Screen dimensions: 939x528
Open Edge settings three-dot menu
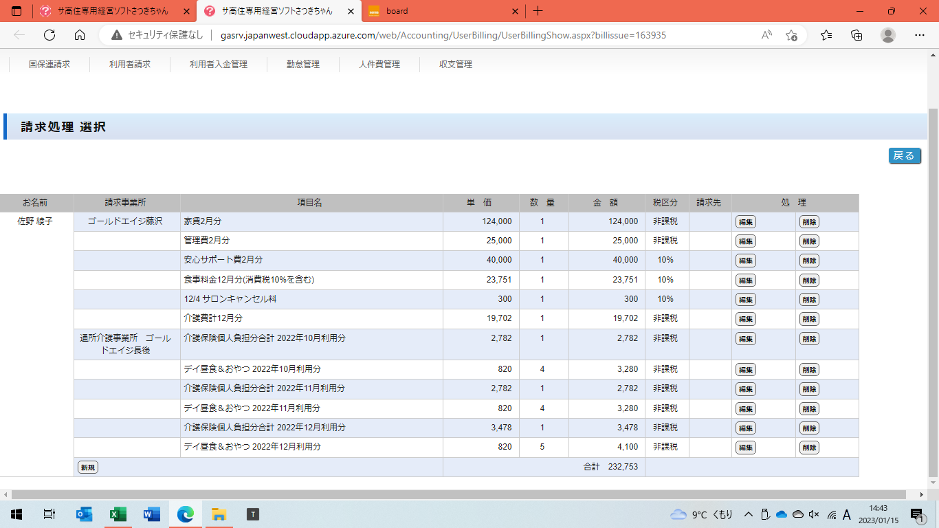pos(919,35)
